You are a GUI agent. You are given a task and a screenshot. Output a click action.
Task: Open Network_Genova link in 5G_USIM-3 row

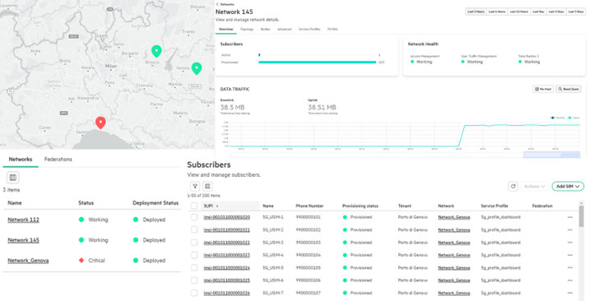pos(454,243)
